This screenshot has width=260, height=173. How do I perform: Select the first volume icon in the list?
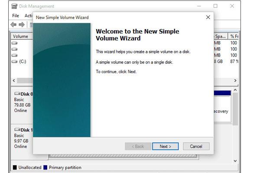point(15,43)
